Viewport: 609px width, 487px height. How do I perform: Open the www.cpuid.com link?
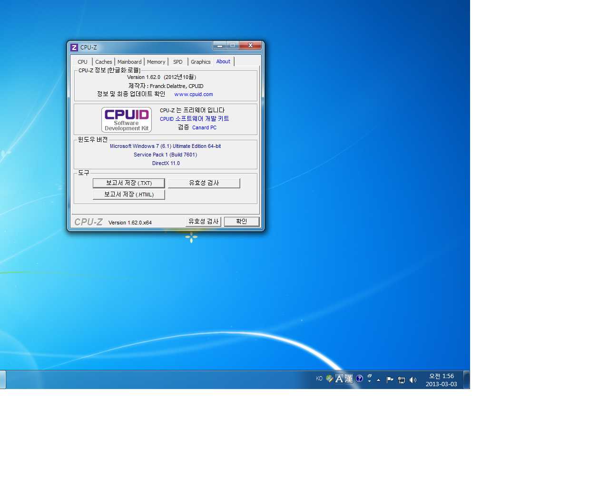(x=194, y=94)
